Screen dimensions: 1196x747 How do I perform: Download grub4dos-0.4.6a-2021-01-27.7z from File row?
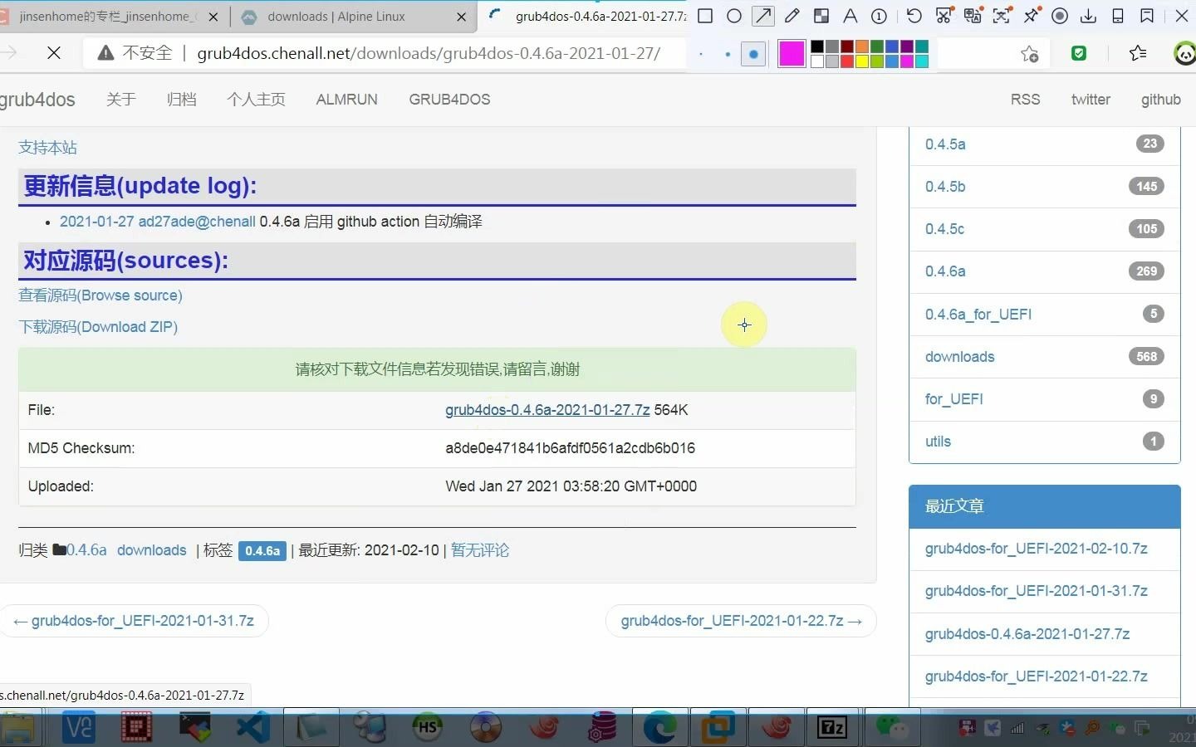(547, 410)
